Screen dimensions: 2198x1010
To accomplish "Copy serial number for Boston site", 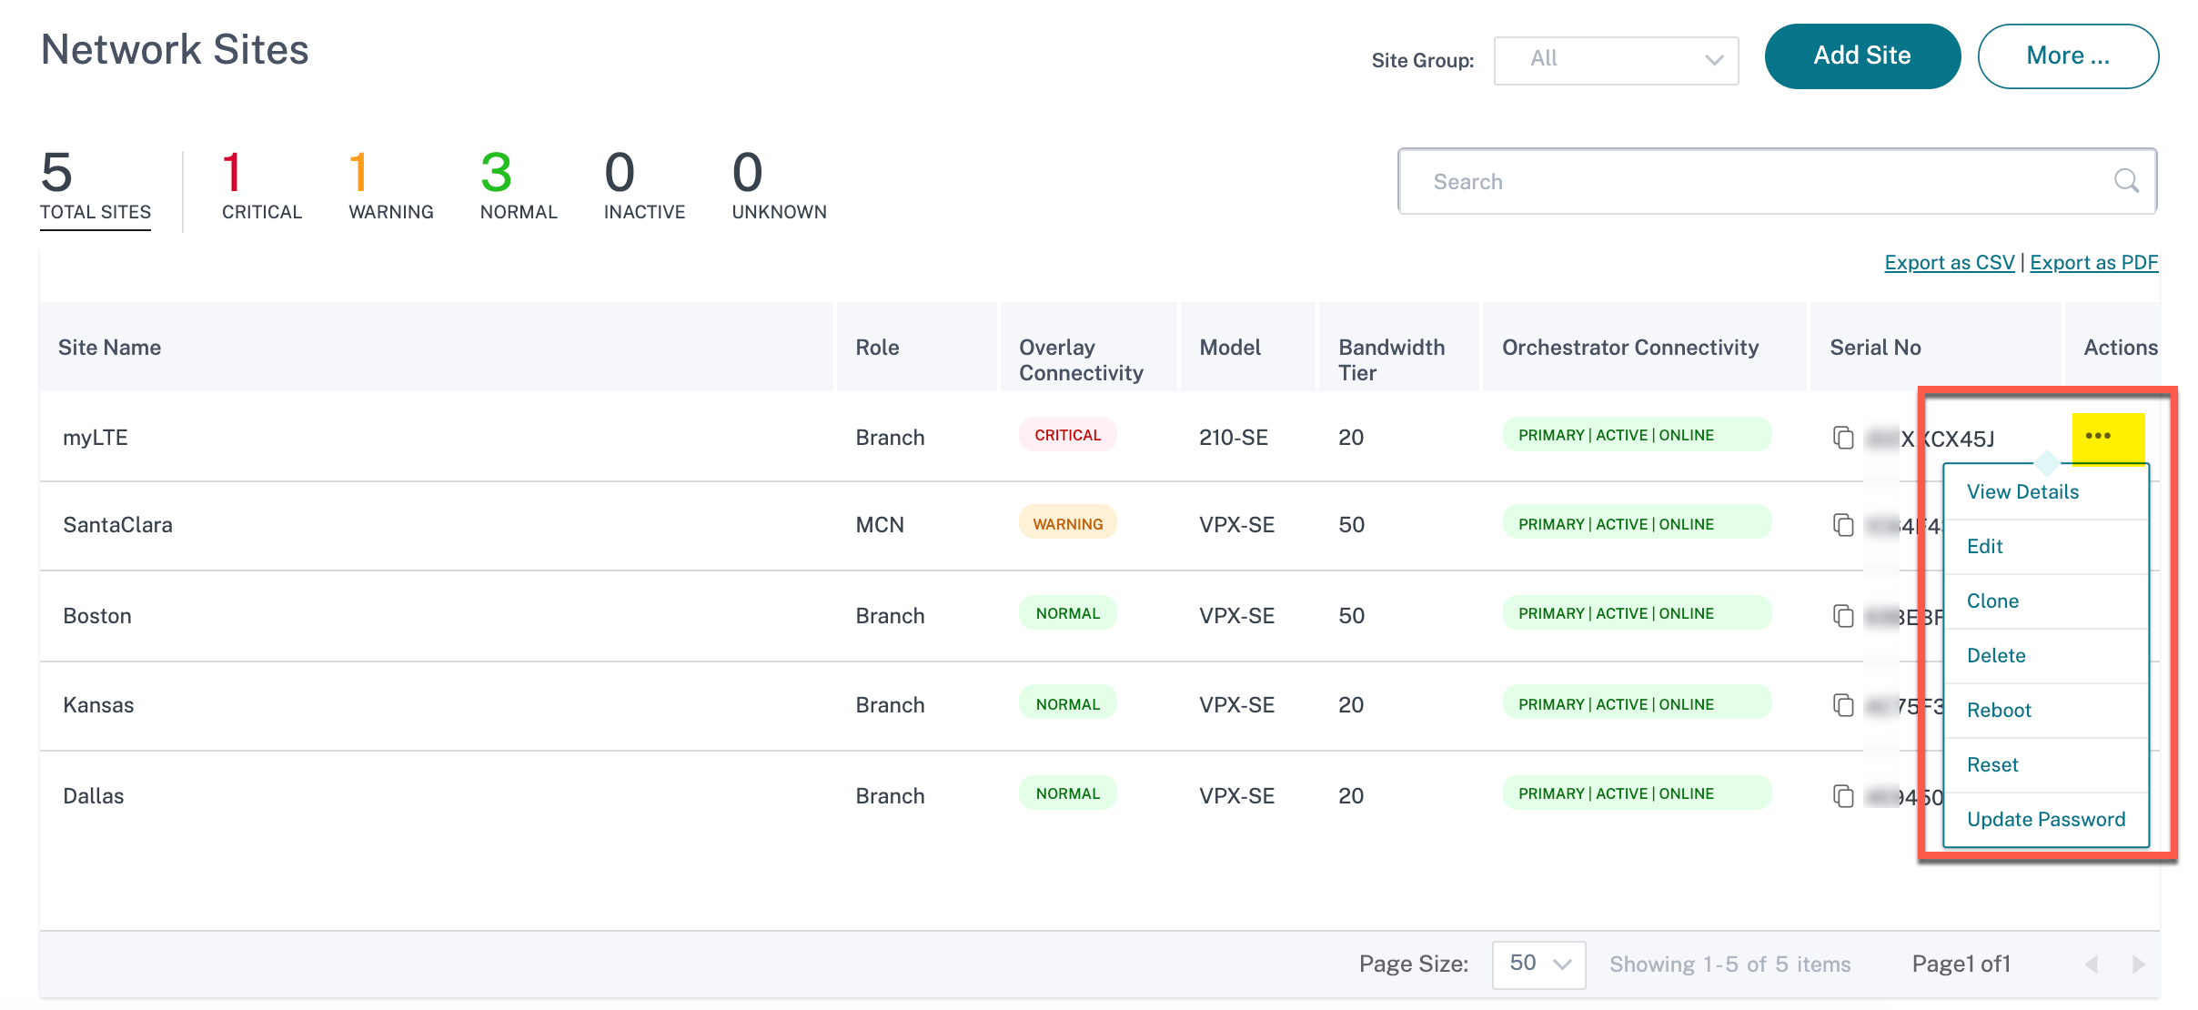I will pos(1843,616).
